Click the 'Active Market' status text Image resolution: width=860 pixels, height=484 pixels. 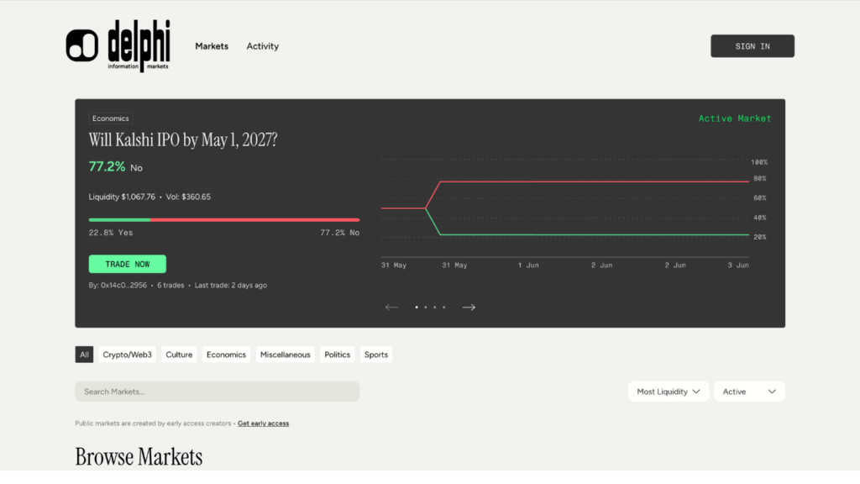pos(735,118)
